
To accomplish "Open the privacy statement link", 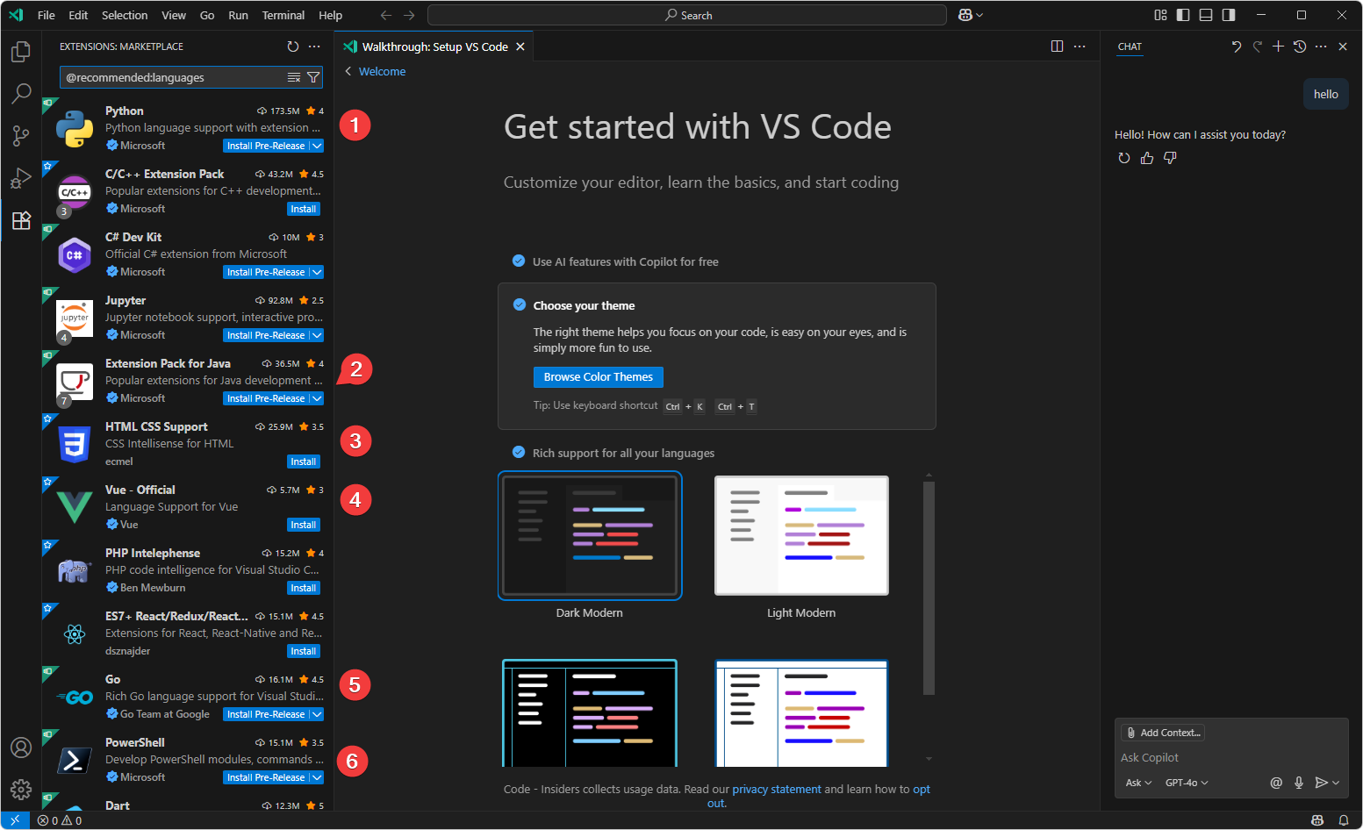I will [x=777, y=789].
